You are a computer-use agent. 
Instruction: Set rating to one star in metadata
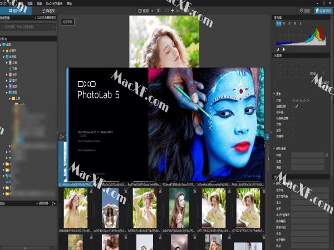[294, 101]
